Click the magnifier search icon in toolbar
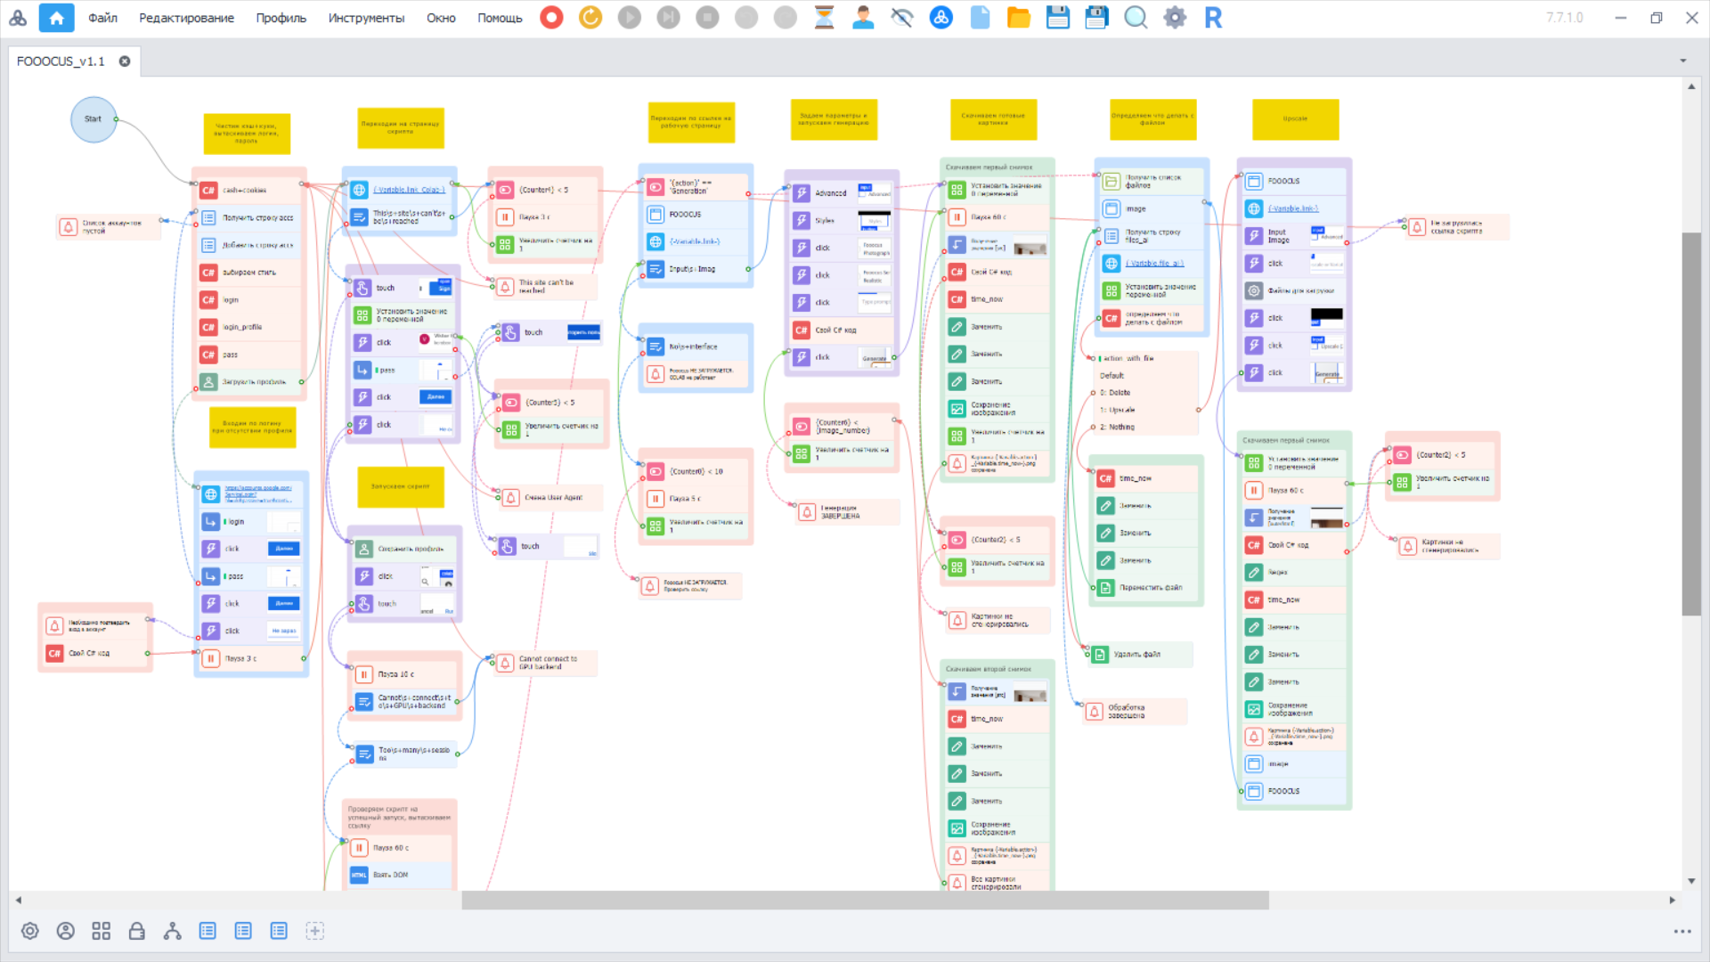The image size is (1710, 962). point(1136,17)
